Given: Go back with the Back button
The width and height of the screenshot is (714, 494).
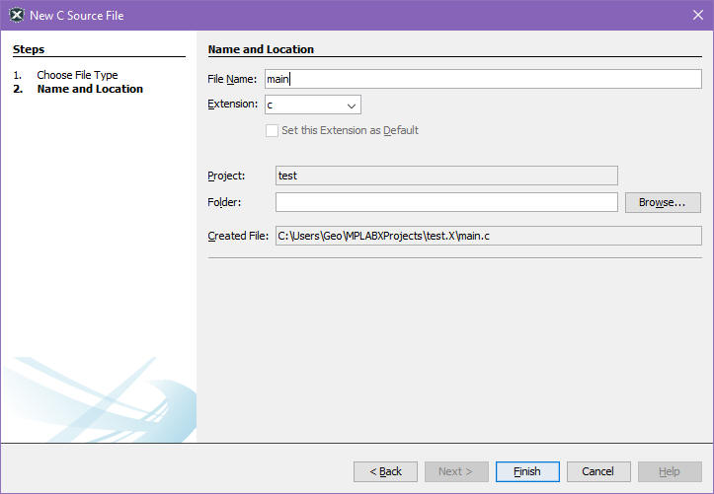Looking at the screenshot, I should tap(385, 471).
